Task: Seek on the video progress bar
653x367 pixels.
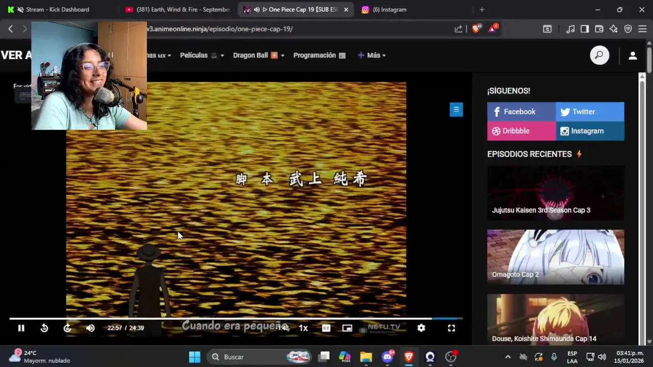Action: coord(236,319)
